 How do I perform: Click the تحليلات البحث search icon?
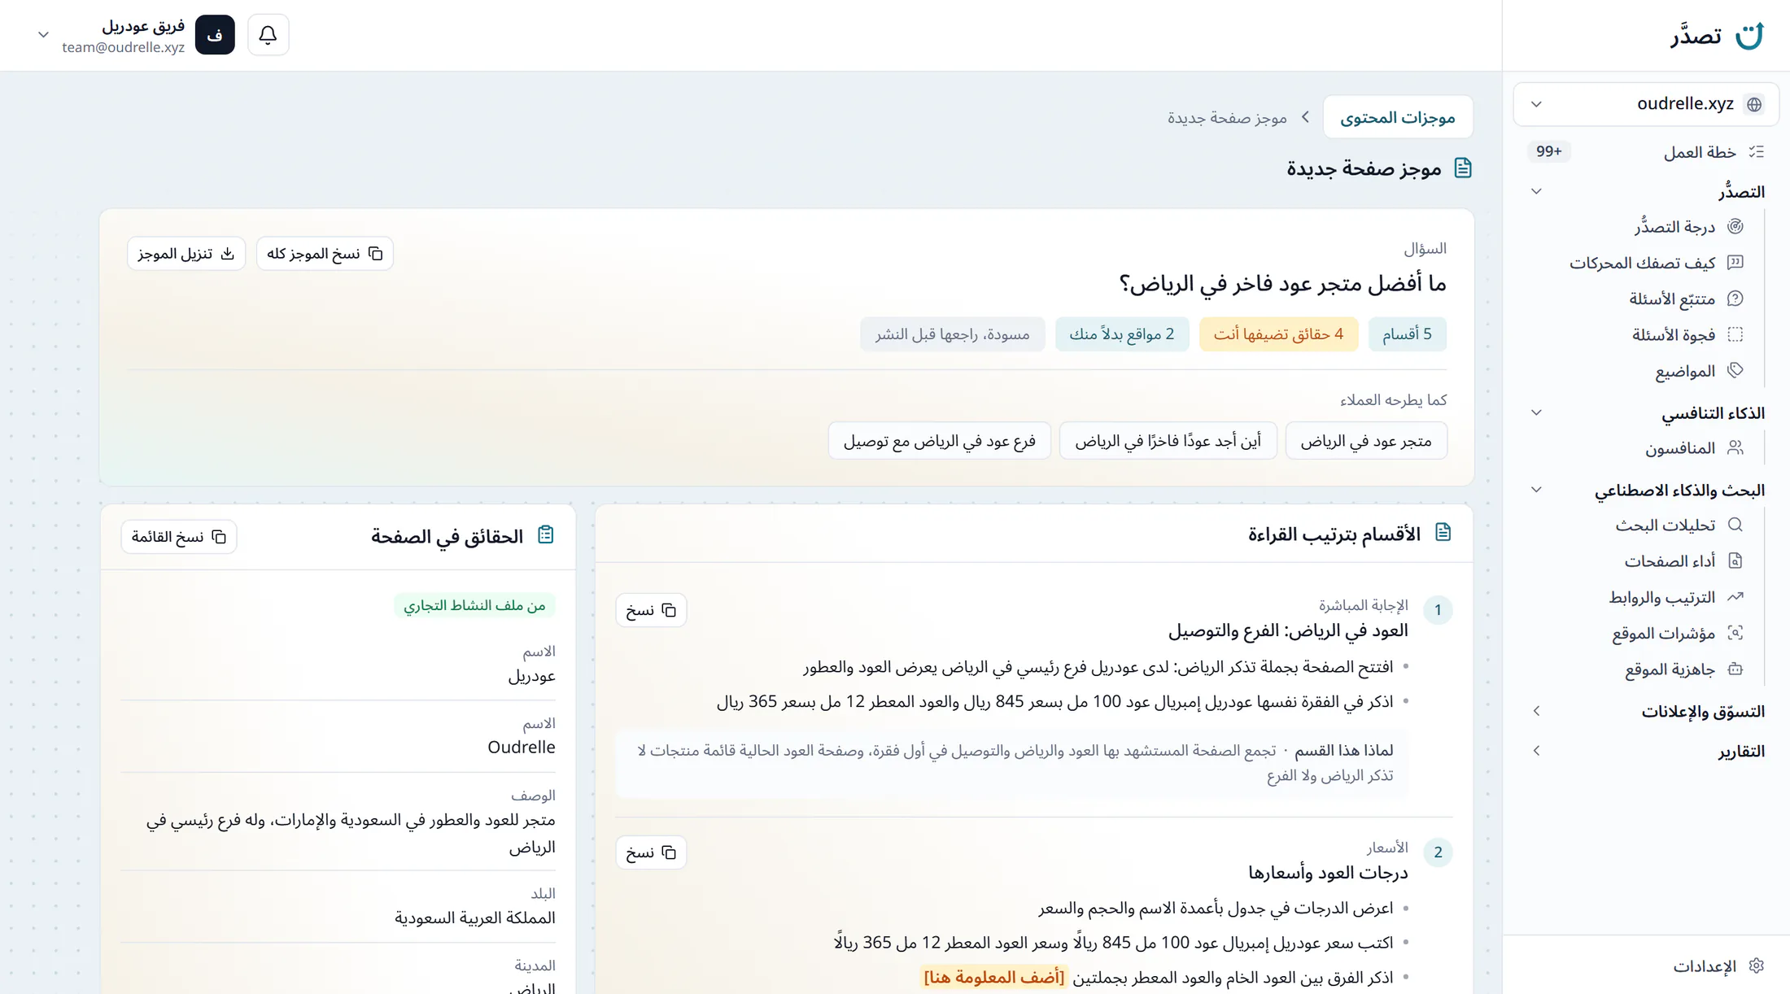click(1735, 525)
